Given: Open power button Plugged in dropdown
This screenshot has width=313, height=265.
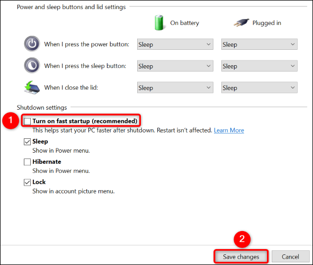Looking at the screenshot, I should 260,45.
